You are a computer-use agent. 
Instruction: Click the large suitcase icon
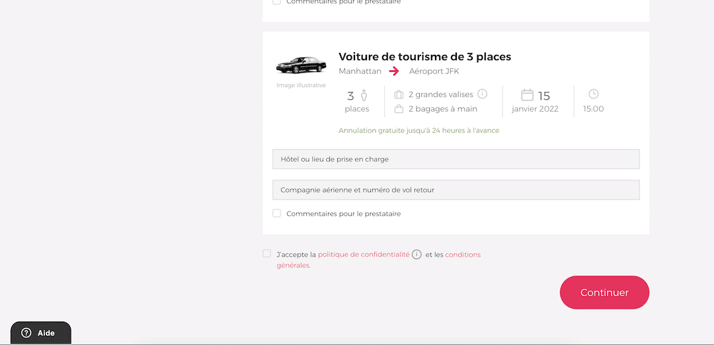pyautogui.click(x=399, y=95)
